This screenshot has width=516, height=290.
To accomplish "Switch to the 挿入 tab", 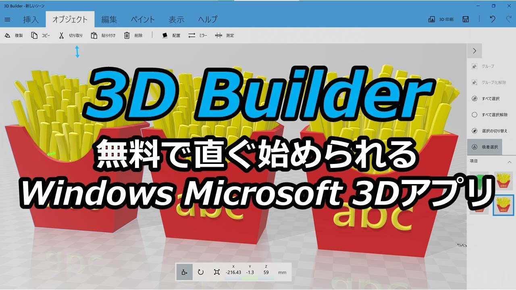I will (31, 19).
